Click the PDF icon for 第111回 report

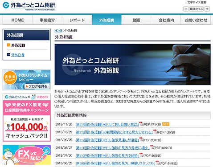point(152,147)
